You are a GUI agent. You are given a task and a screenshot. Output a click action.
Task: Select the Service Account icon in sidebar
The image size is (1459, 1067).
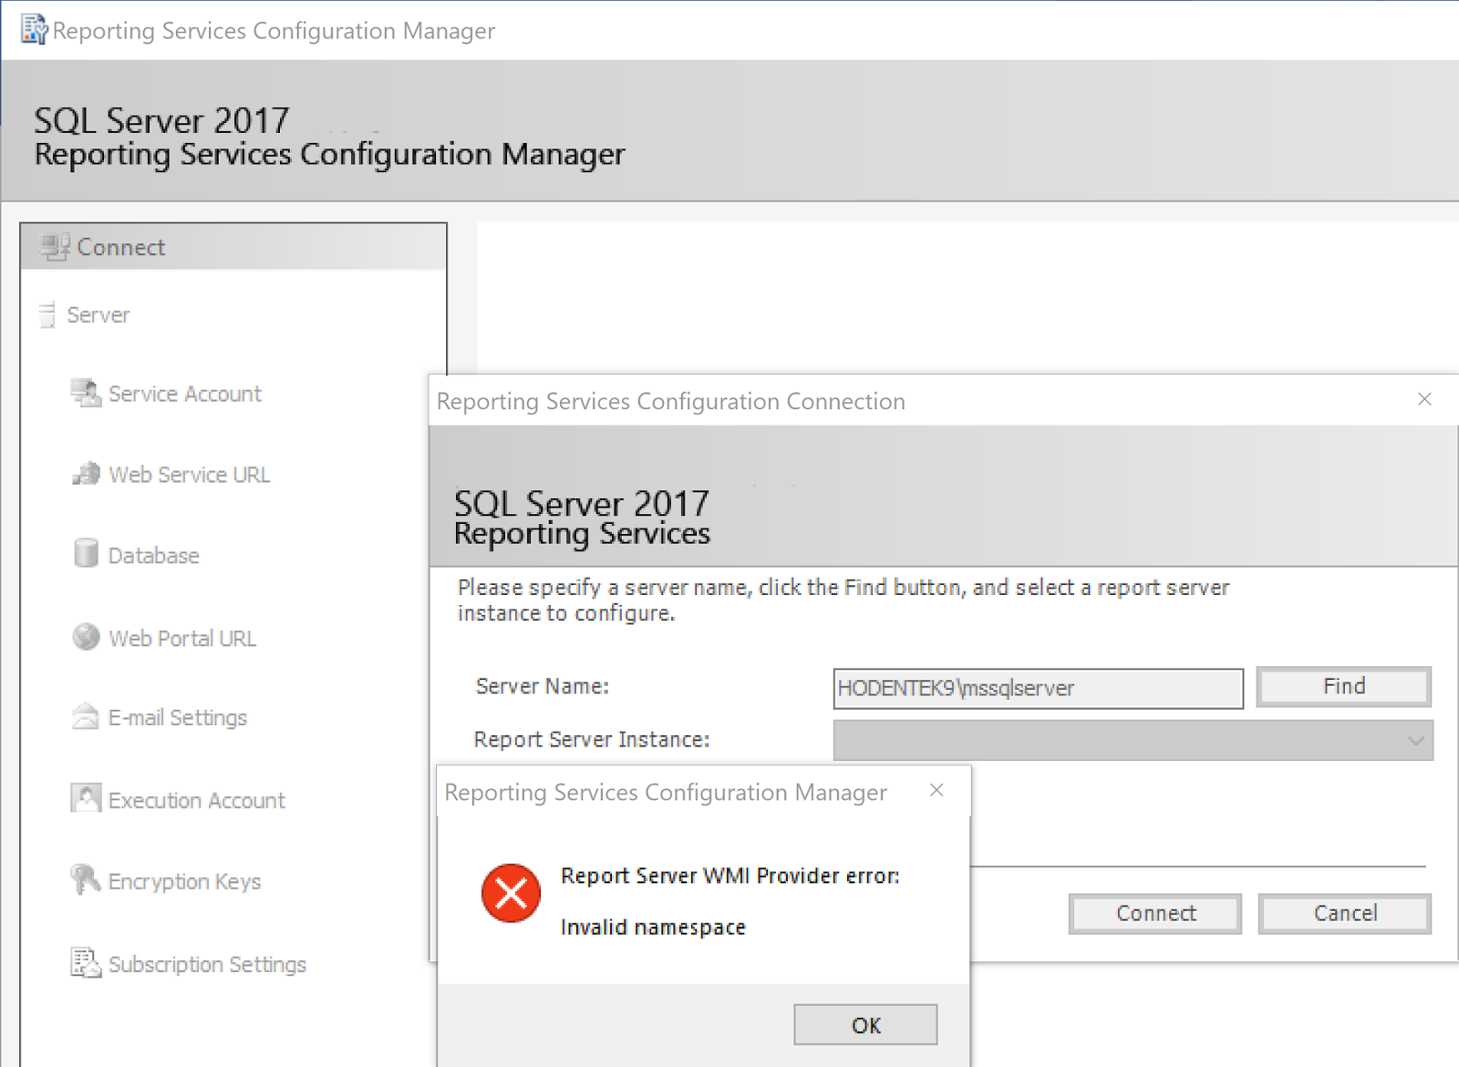[86, 393]
